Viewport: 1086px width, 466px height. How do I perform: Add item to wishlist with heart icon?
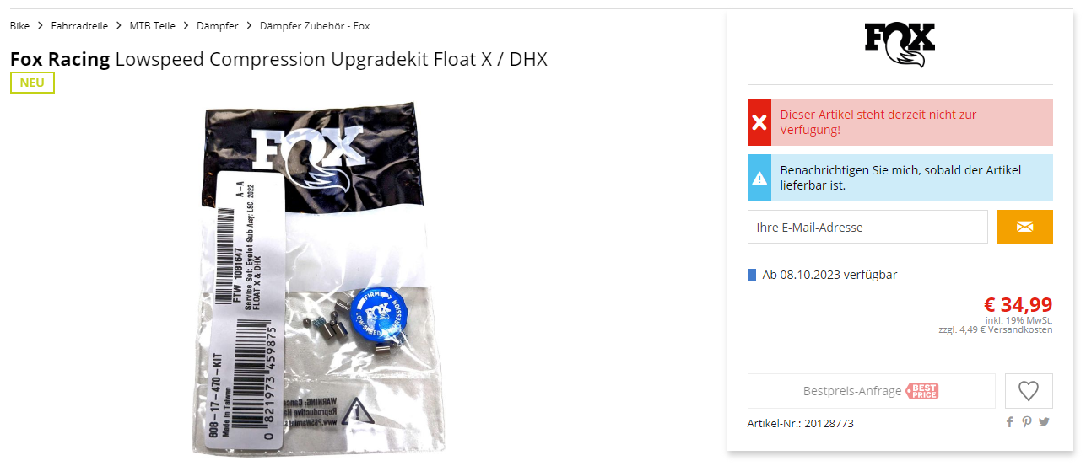(x=1028, y=391)
